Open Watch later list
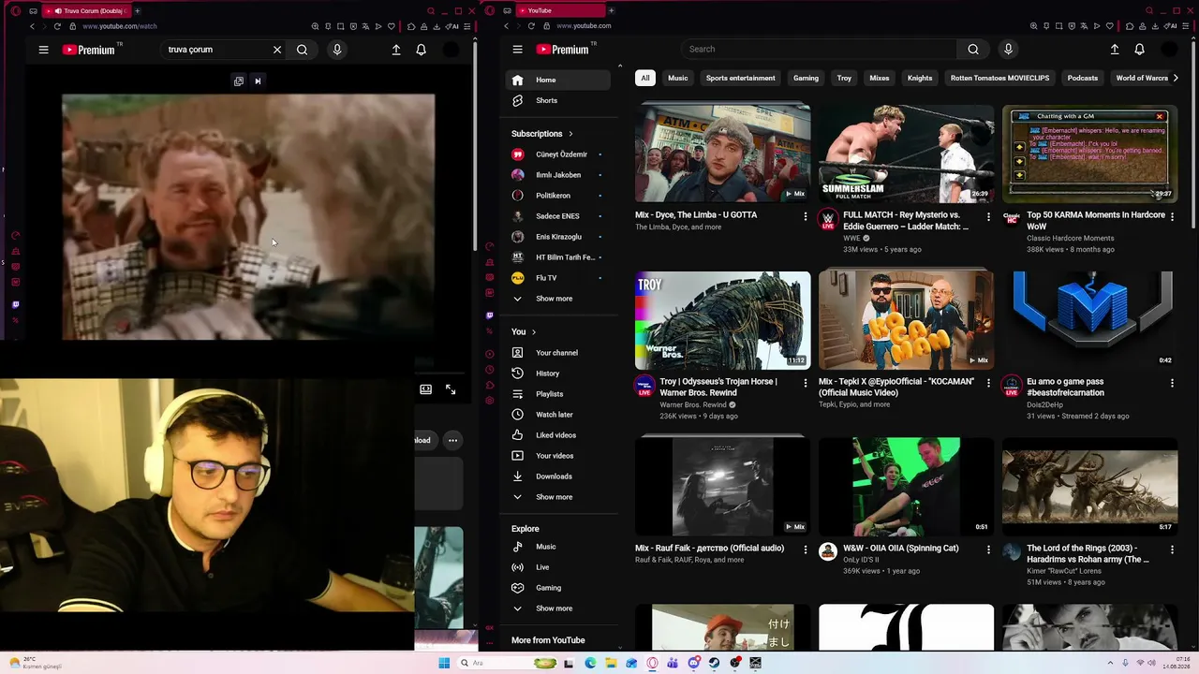Viewport: 1199px width, 674px height. pos(558,415)
